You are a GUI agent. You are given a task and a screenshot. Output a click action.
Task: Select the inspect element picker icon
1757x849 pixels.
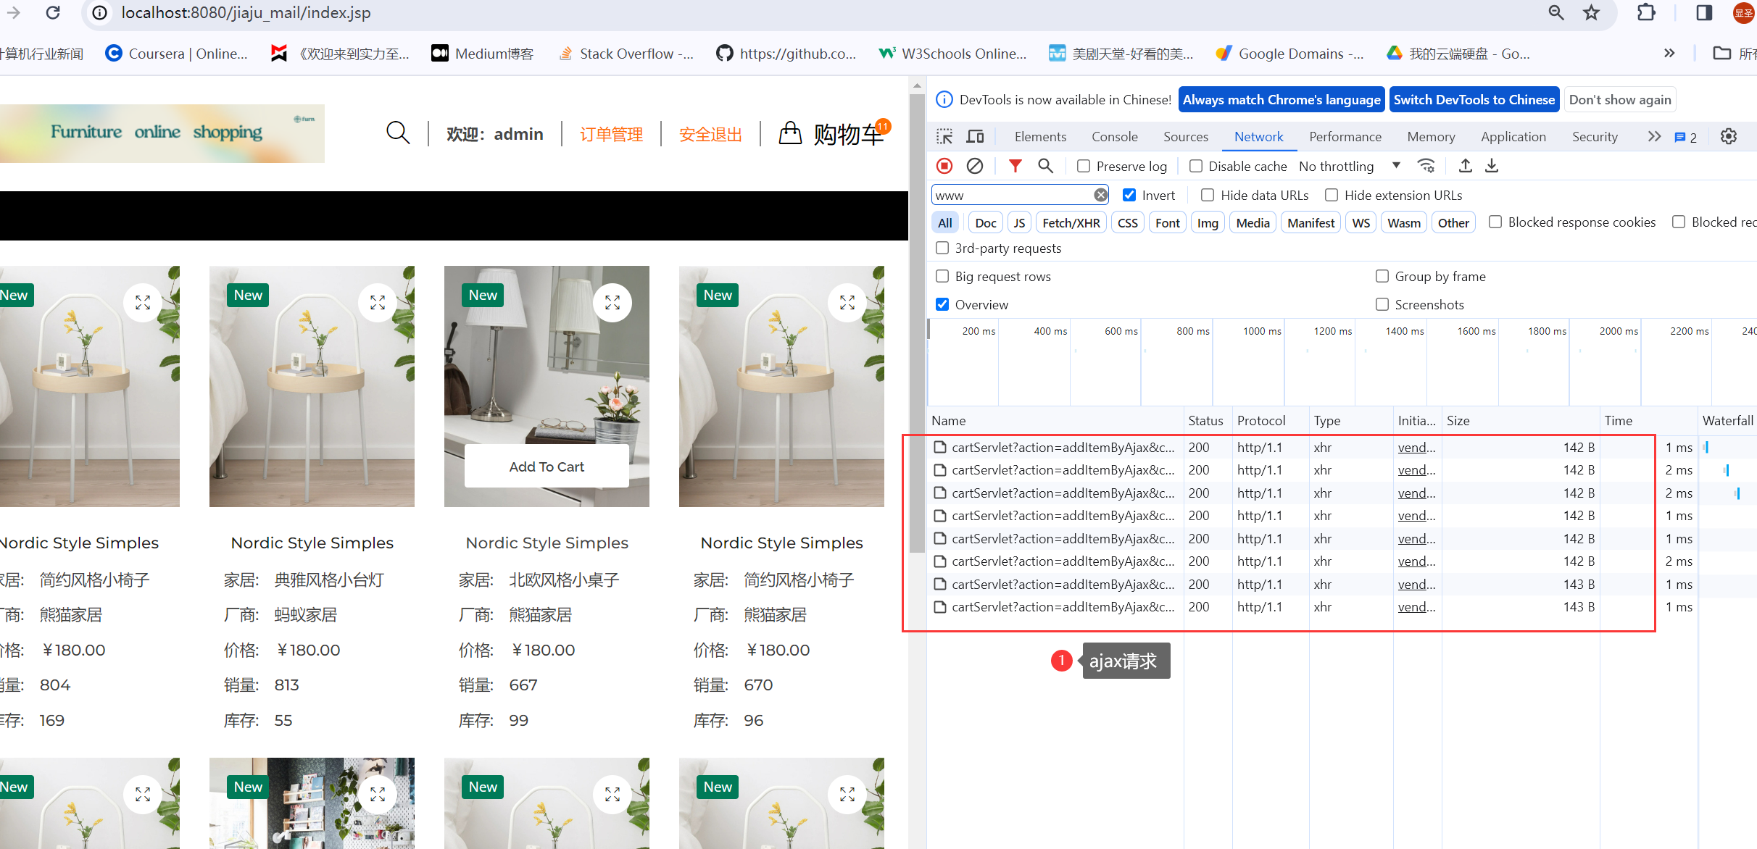coord(944,136)
